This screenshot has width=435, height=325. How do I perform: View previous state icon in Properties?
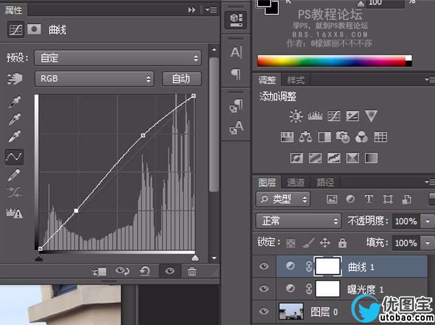[x=122, y=271]
